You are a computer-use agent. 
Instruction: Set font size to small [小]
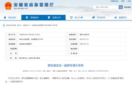click(x=86, y=71)
